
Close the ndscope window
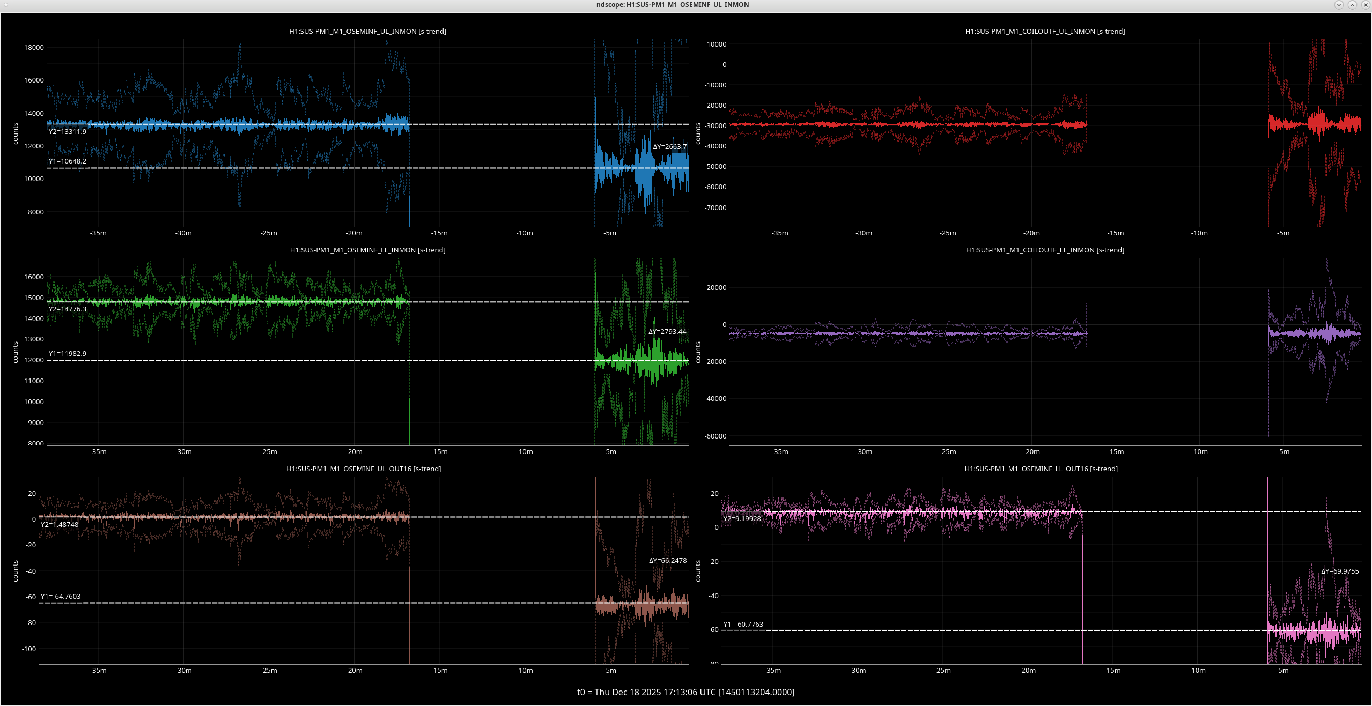click(1366, 5)
